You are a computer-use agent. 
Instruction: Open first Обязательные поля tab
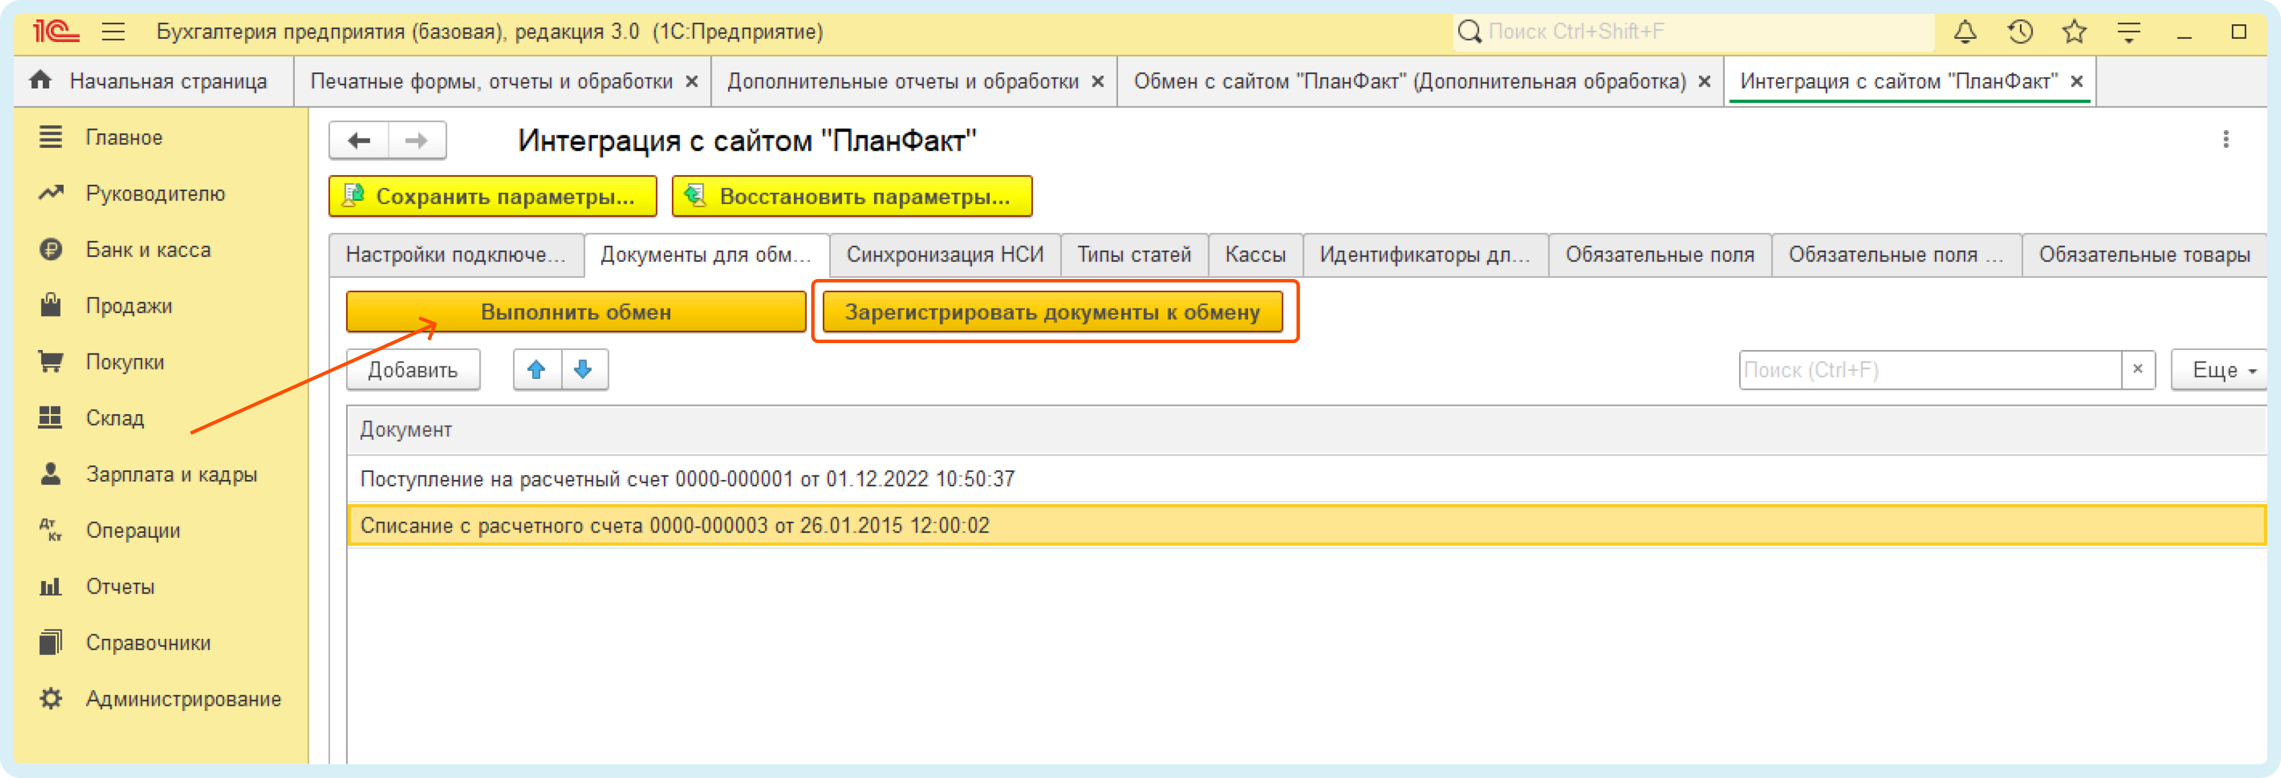tap(1659, 255)
